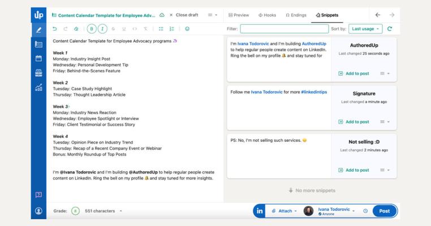Click the snippets Filter input field
This screenshot has height=226, width=431.
click(x=284, y=29)
